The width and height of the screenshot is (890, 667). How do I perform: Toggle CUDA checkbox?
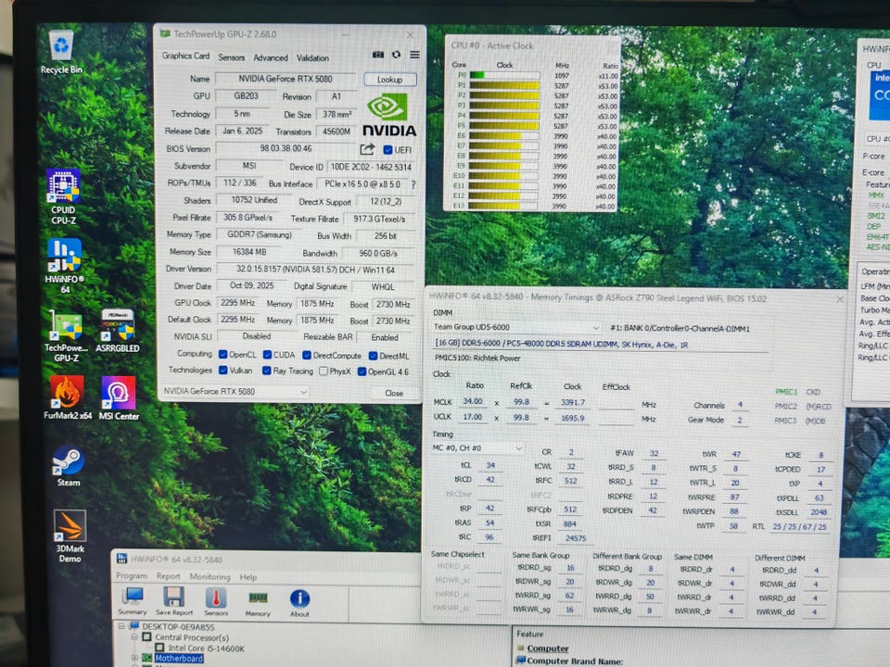267,355
